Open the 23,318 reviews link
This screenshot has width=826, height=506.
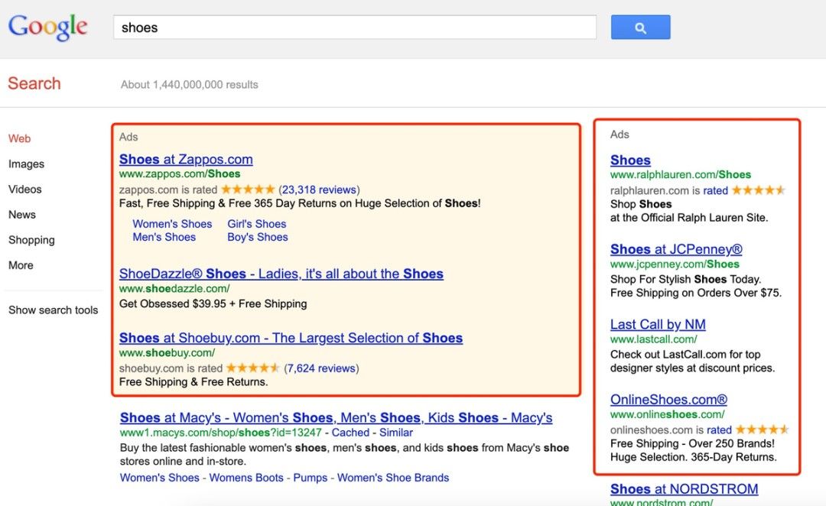point(319,190)
